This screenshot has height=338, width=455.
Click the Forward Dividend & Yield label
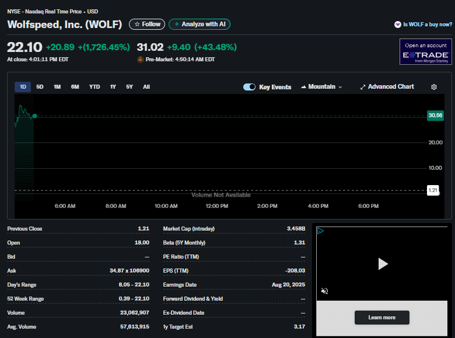[x=193, y=299]
